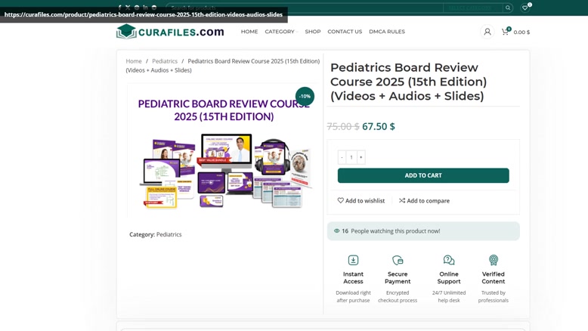Open DMCA RULES menu item
This screenshot has height=331, width=588.
pyautogui.click(x=387, y=32)
